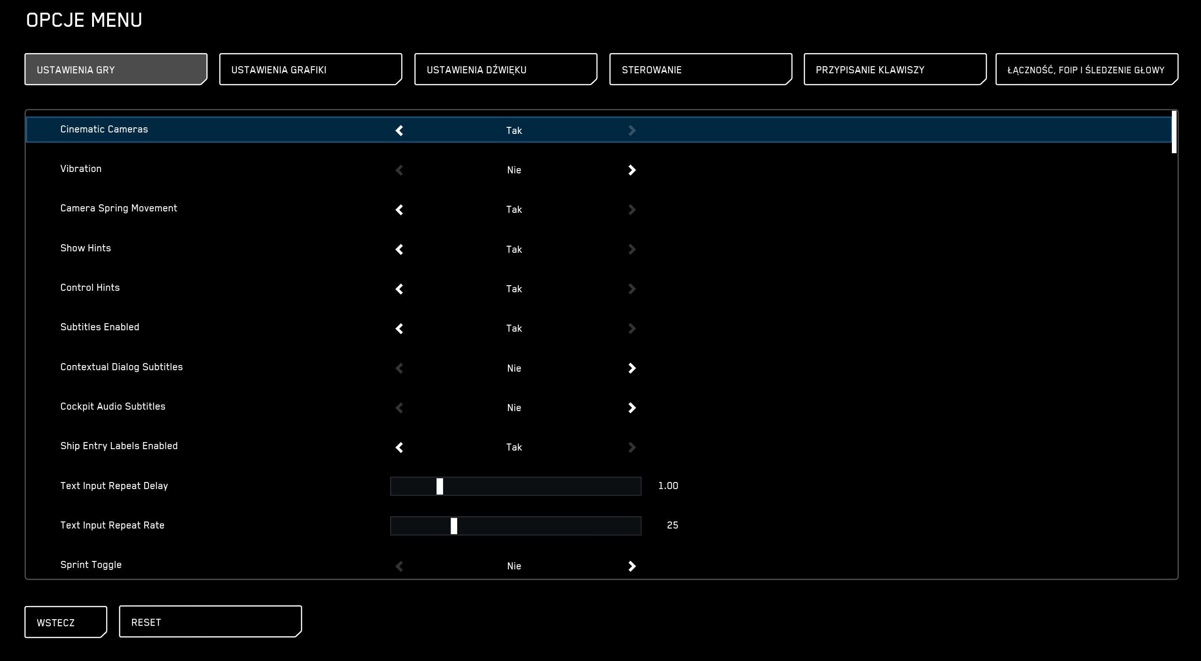
Task: Select the Show Hints label
Action: (86, 248)
